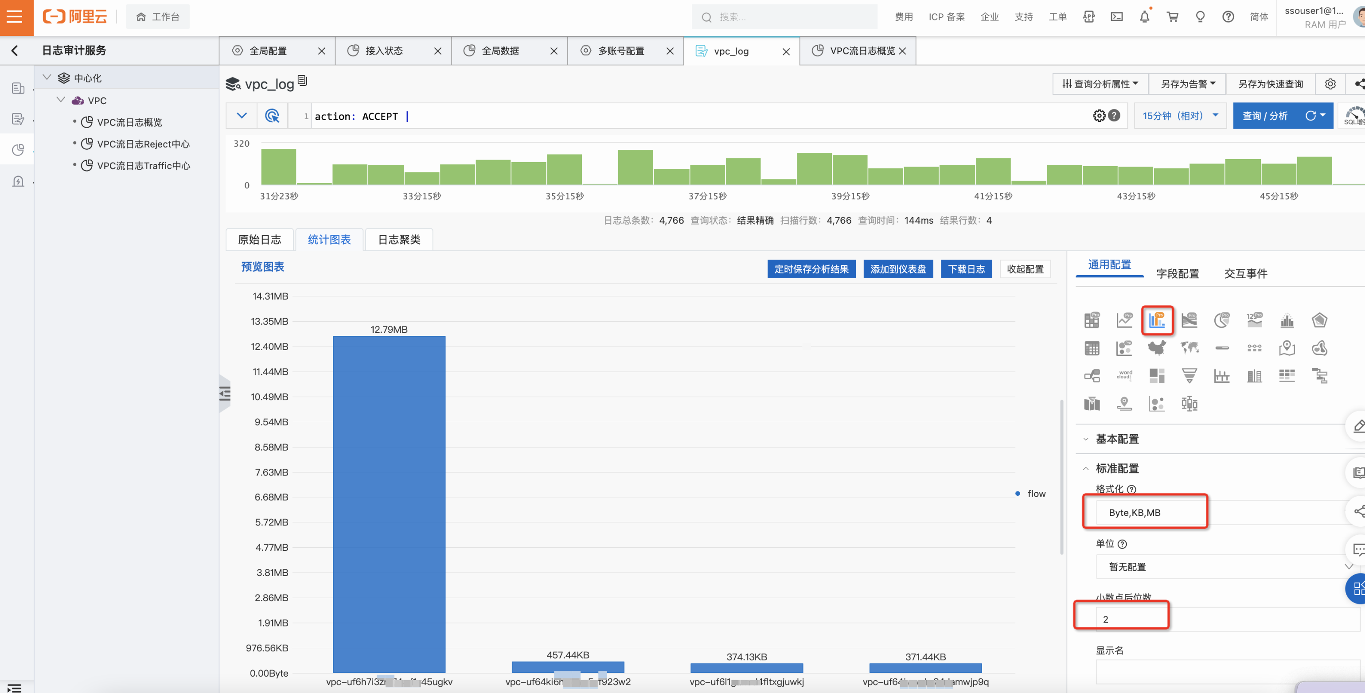Choose the pie chart Pro icon

1221,320
